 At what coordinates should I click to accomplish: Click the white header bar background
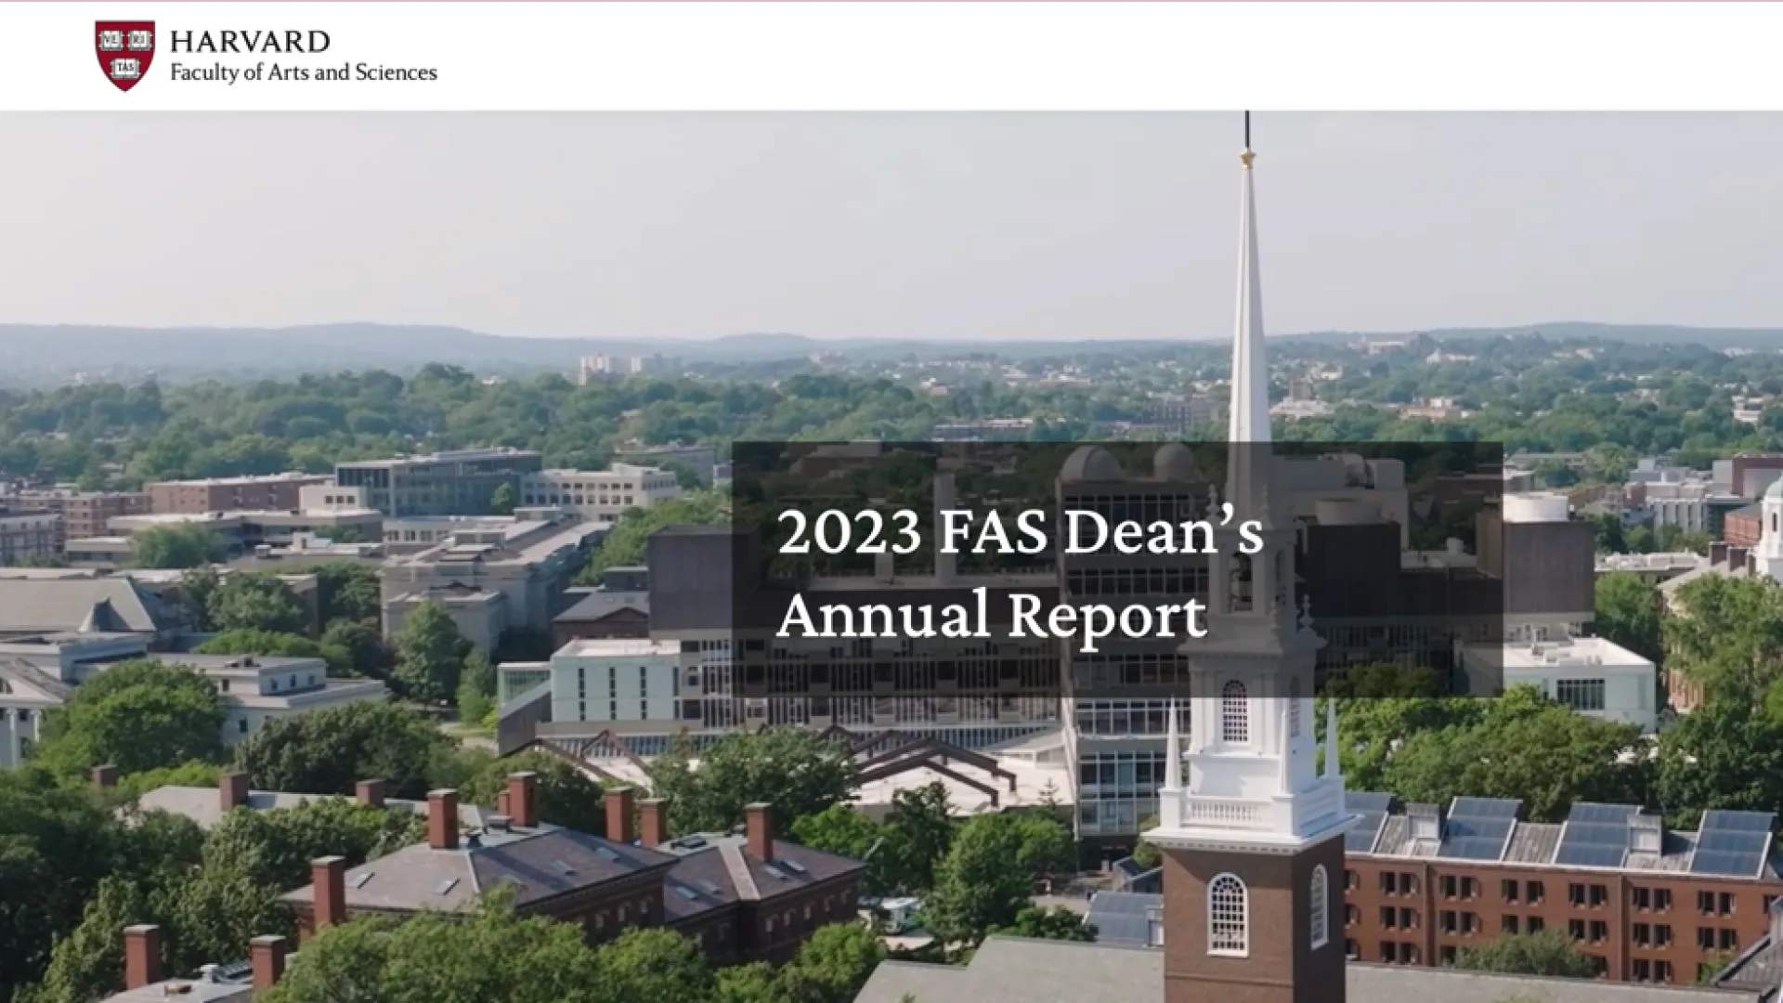(x=1022, y=56)
